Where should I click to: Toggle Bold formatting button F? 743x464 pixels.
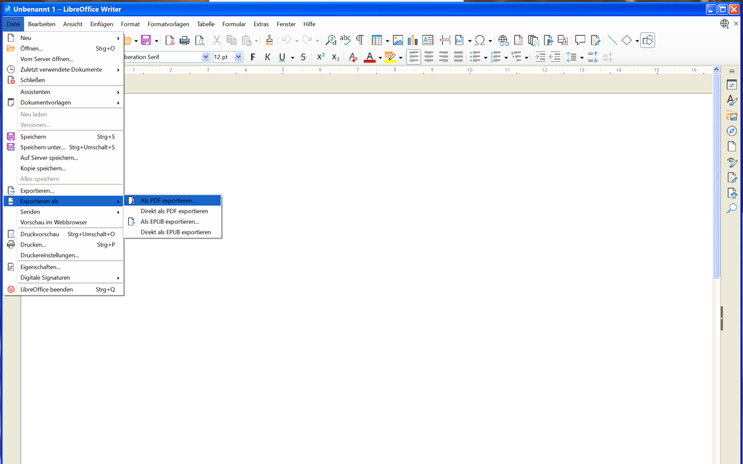253,57
